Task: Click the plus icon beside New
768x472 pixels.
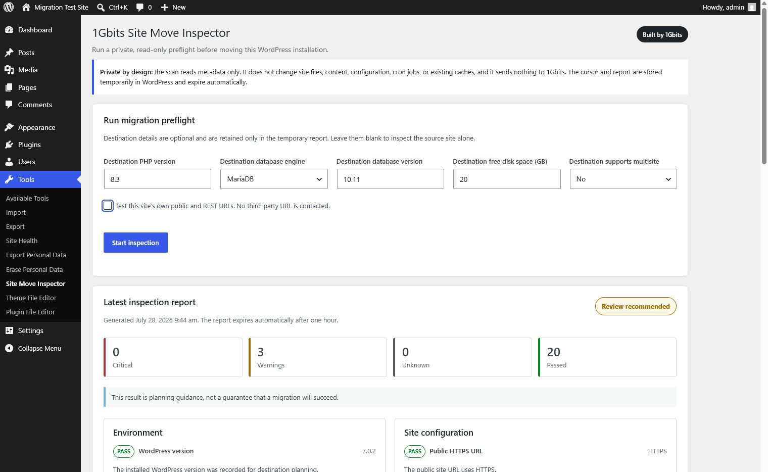Action: pos(164,7)
